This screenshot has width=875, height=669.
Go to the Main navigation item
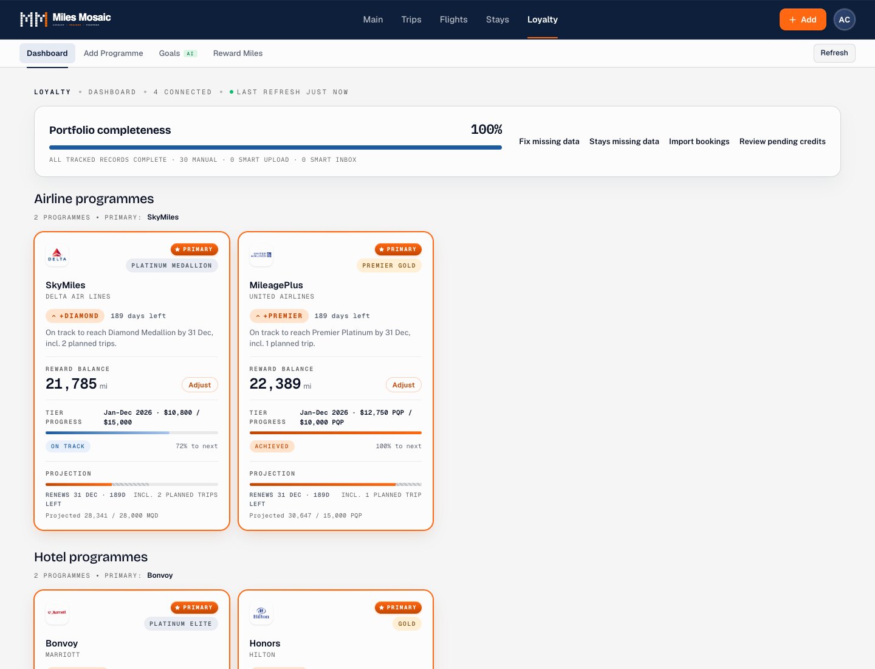pyautogui.click(x=373, y=19)
